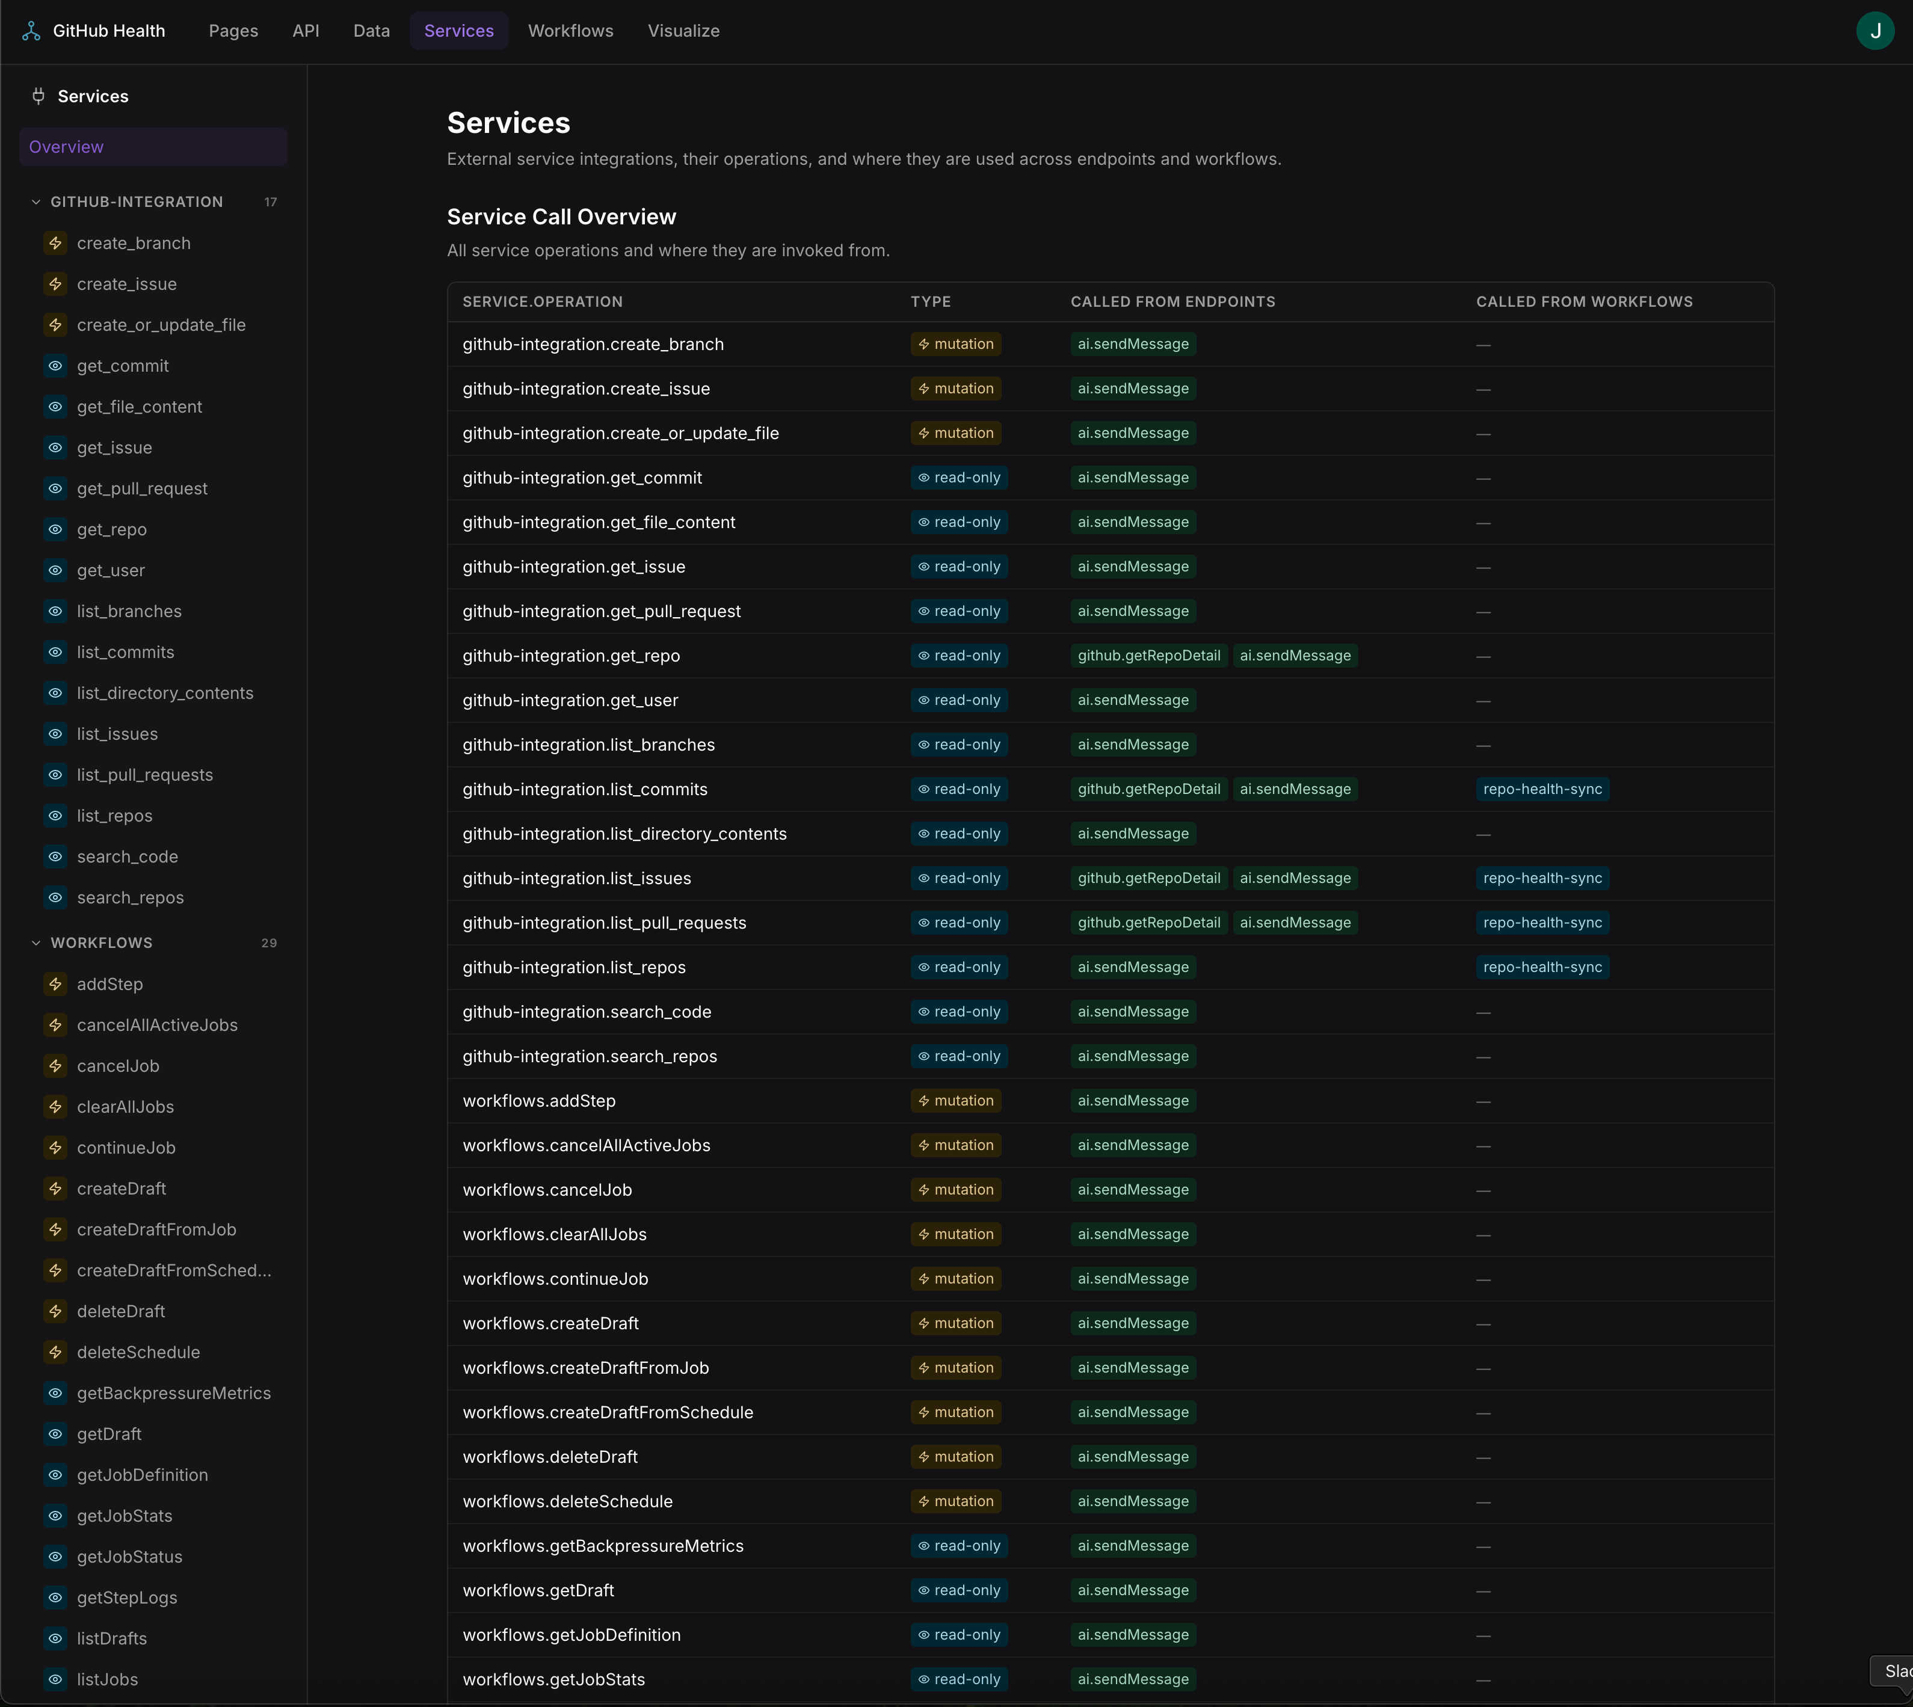Screen dimensions: 1913x1707
Task: Click the eye icon next to get_commit
Action: pos(55,366)
